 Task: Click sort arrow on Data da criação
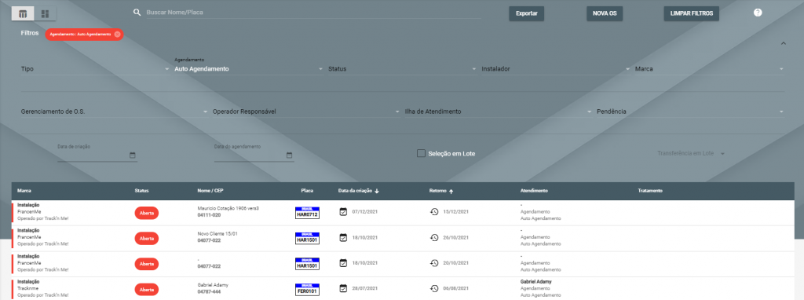[377, 191]
